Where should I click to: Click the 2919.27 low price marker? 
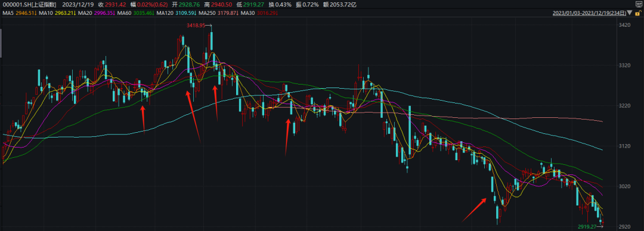tap(587, 226)
